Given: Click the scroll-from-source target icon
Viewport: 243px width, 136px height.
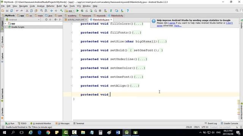Looking at the screenshot, I should click(46, 20).
